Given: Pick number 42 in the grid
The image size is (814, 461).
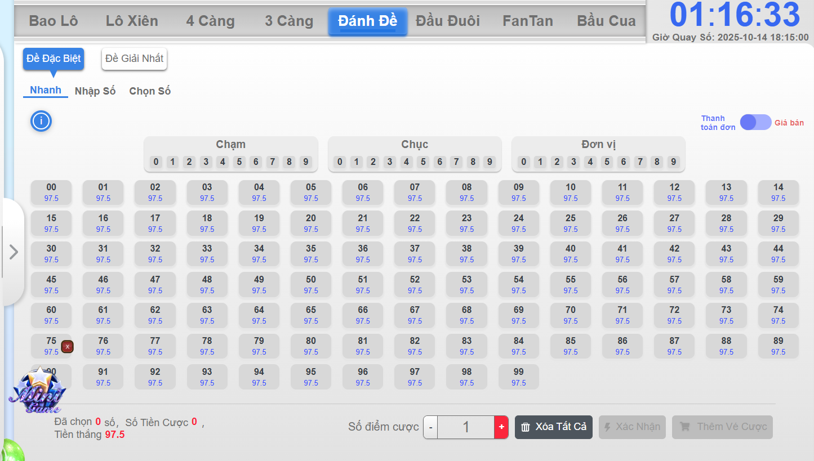Looking at the screenshot, I should 674,253.
